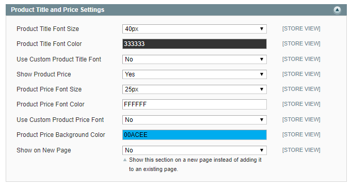The width and height of the screenshot is (351, 186).
Task: Click the hint triangle under Show on New Page
Action: pos(125,160)
